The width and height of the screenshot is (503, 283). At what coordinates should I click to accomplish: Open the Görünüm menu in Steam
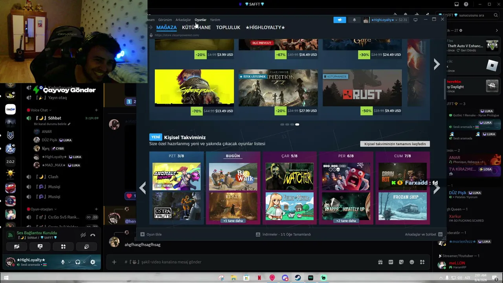165,20
